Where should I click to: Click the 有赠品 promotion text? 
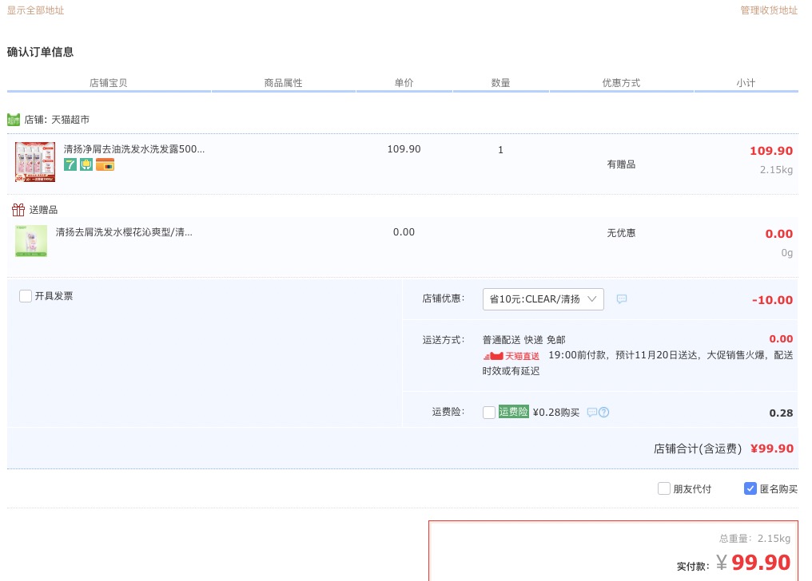pyautogui.click(x=622, y=164)
